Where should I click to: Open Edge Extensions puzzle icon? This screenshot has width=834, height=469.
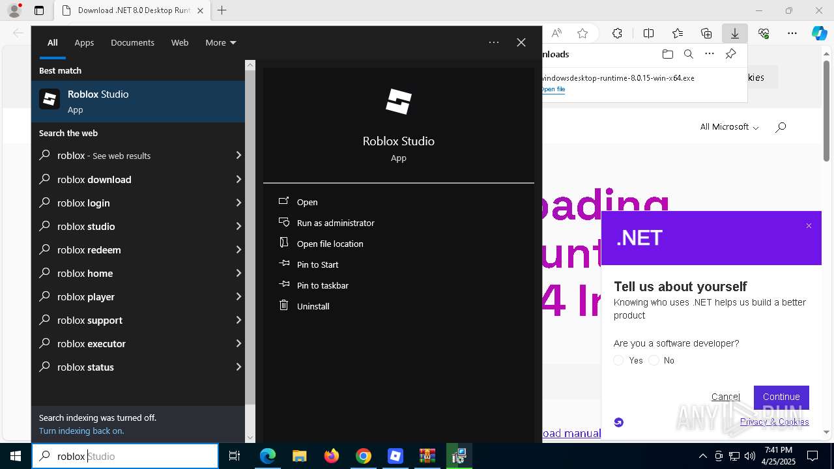[617, 33]
